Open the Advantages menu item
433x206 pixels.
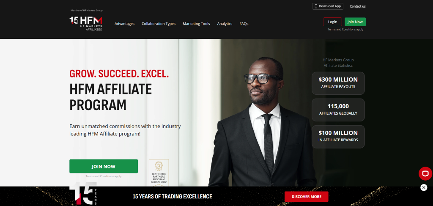point(125,24)
